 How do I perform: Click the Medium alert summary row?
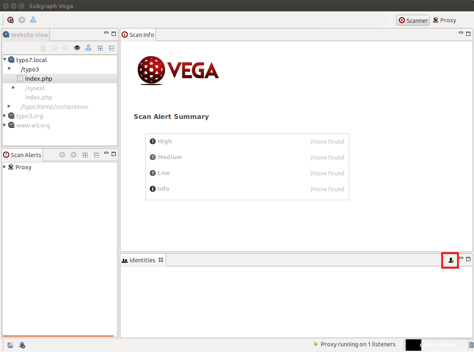tap(247, 157)
